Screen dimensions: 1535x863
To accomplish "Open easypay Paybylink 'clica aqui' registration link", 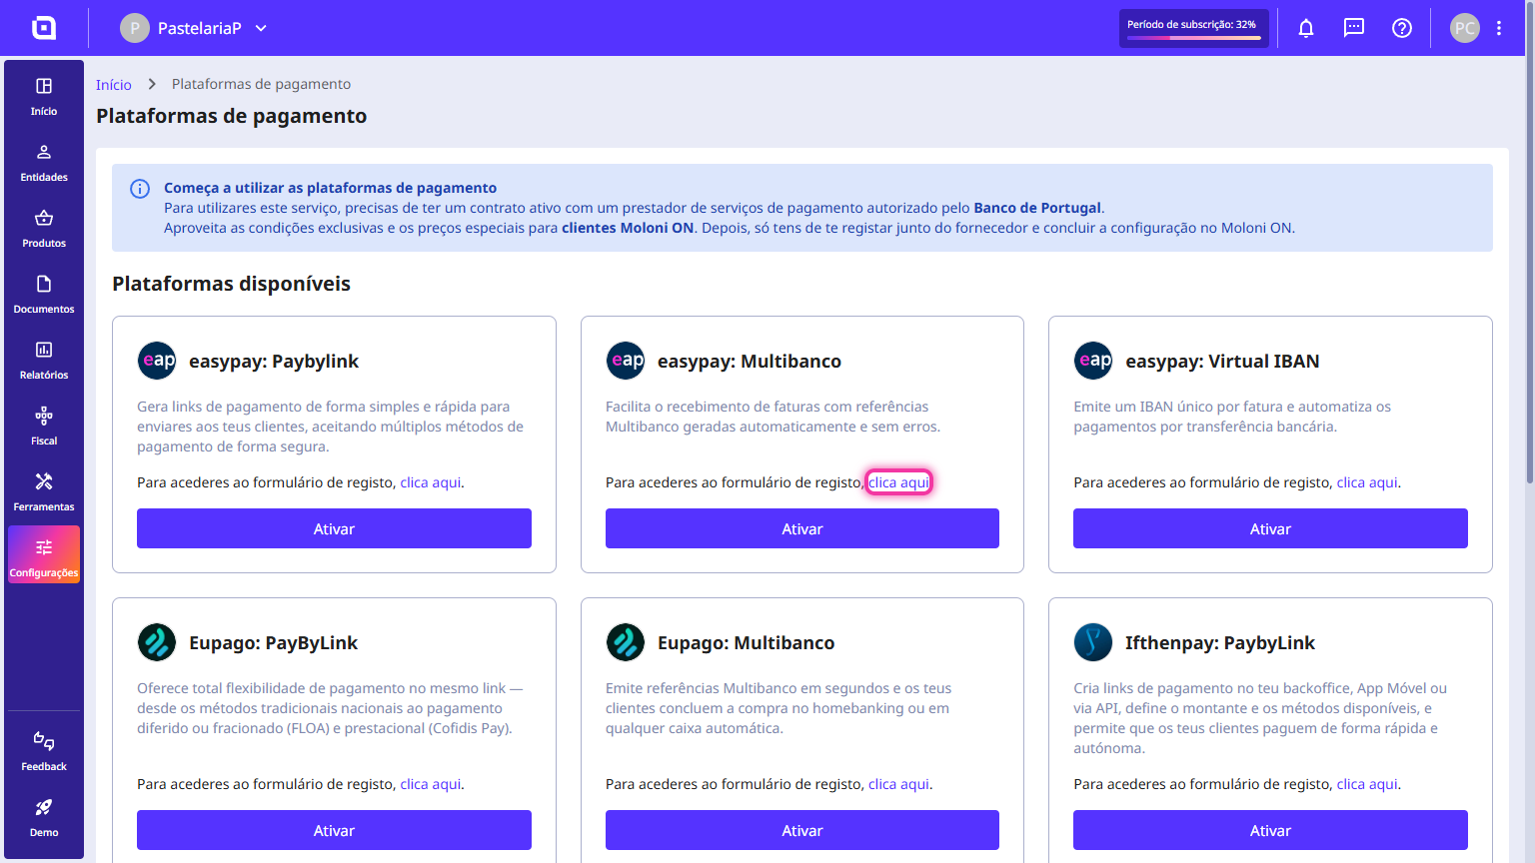I will pyautogui.click(x=431, y=482).
